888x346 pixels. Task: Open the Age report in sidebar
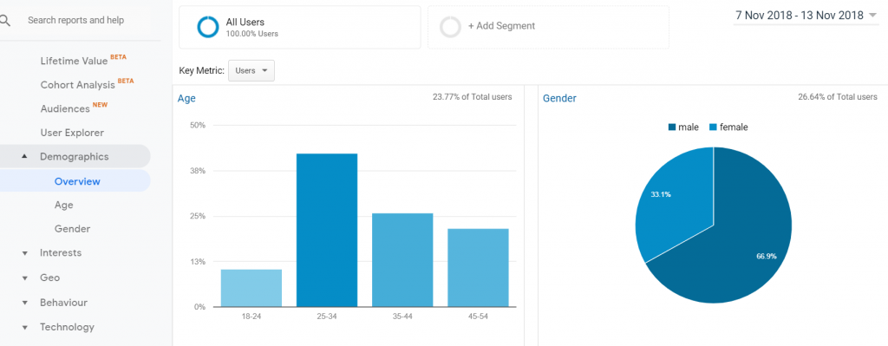[64, 205]
